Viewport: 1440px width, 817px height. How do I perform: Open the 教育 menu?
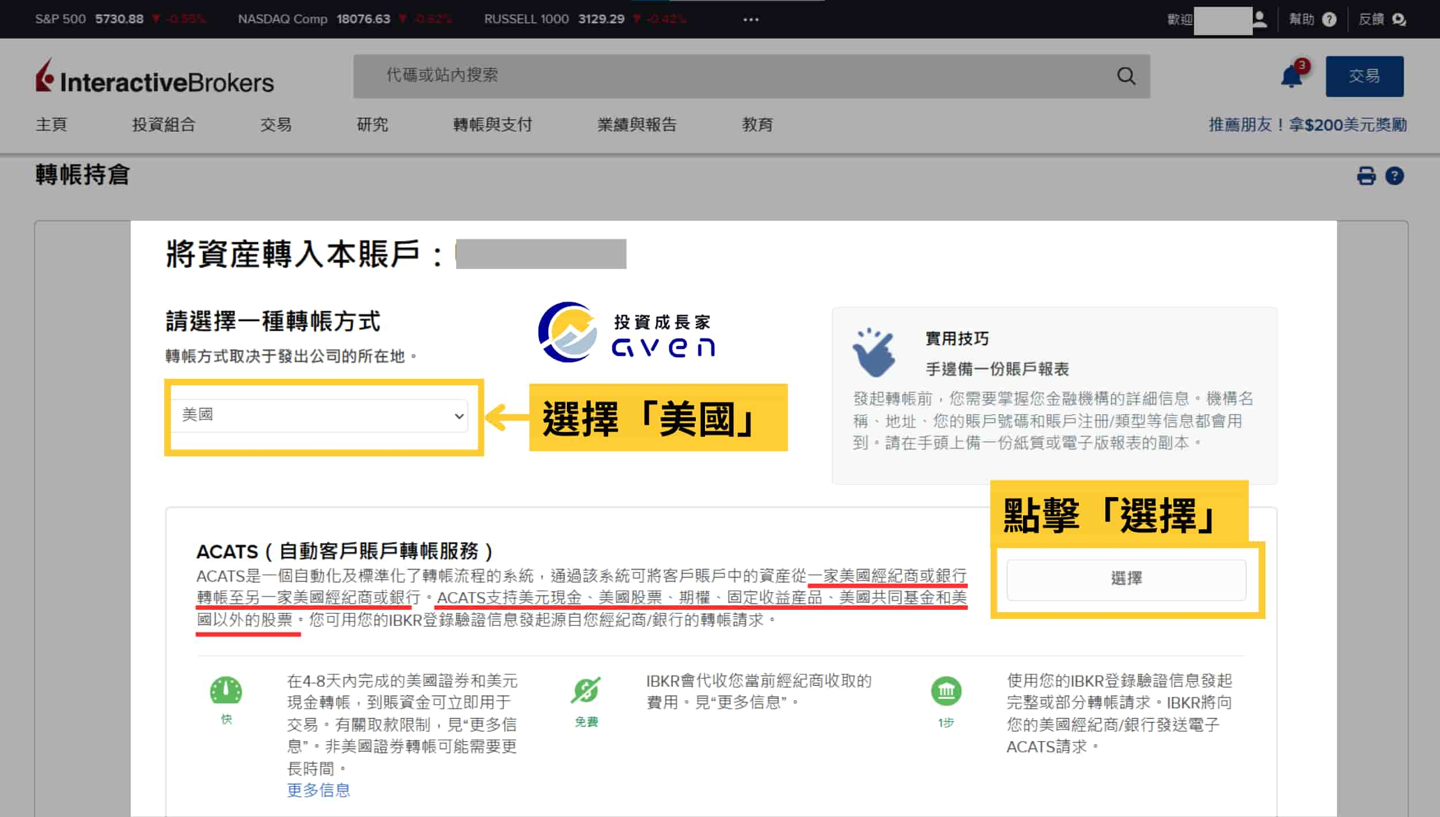757,124
